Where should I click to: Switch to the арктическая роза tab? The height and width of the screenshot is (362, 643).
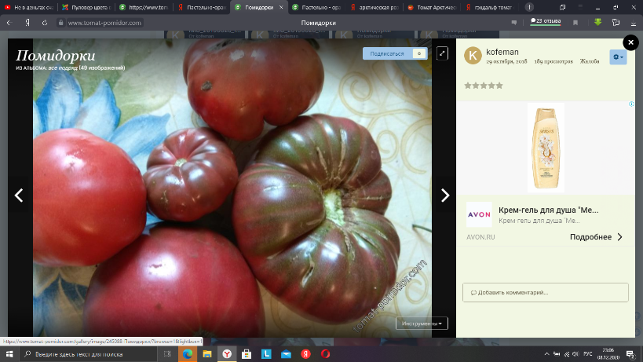372,7
